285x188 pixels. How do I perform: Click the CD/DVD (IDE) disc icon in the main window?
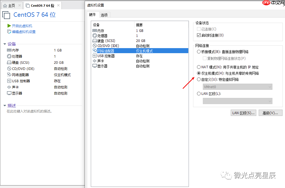[x=9, y=69]
